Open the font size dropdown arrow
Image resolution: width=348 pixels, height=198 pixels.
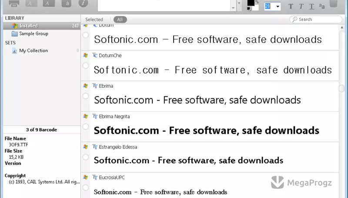pos(278,7)
